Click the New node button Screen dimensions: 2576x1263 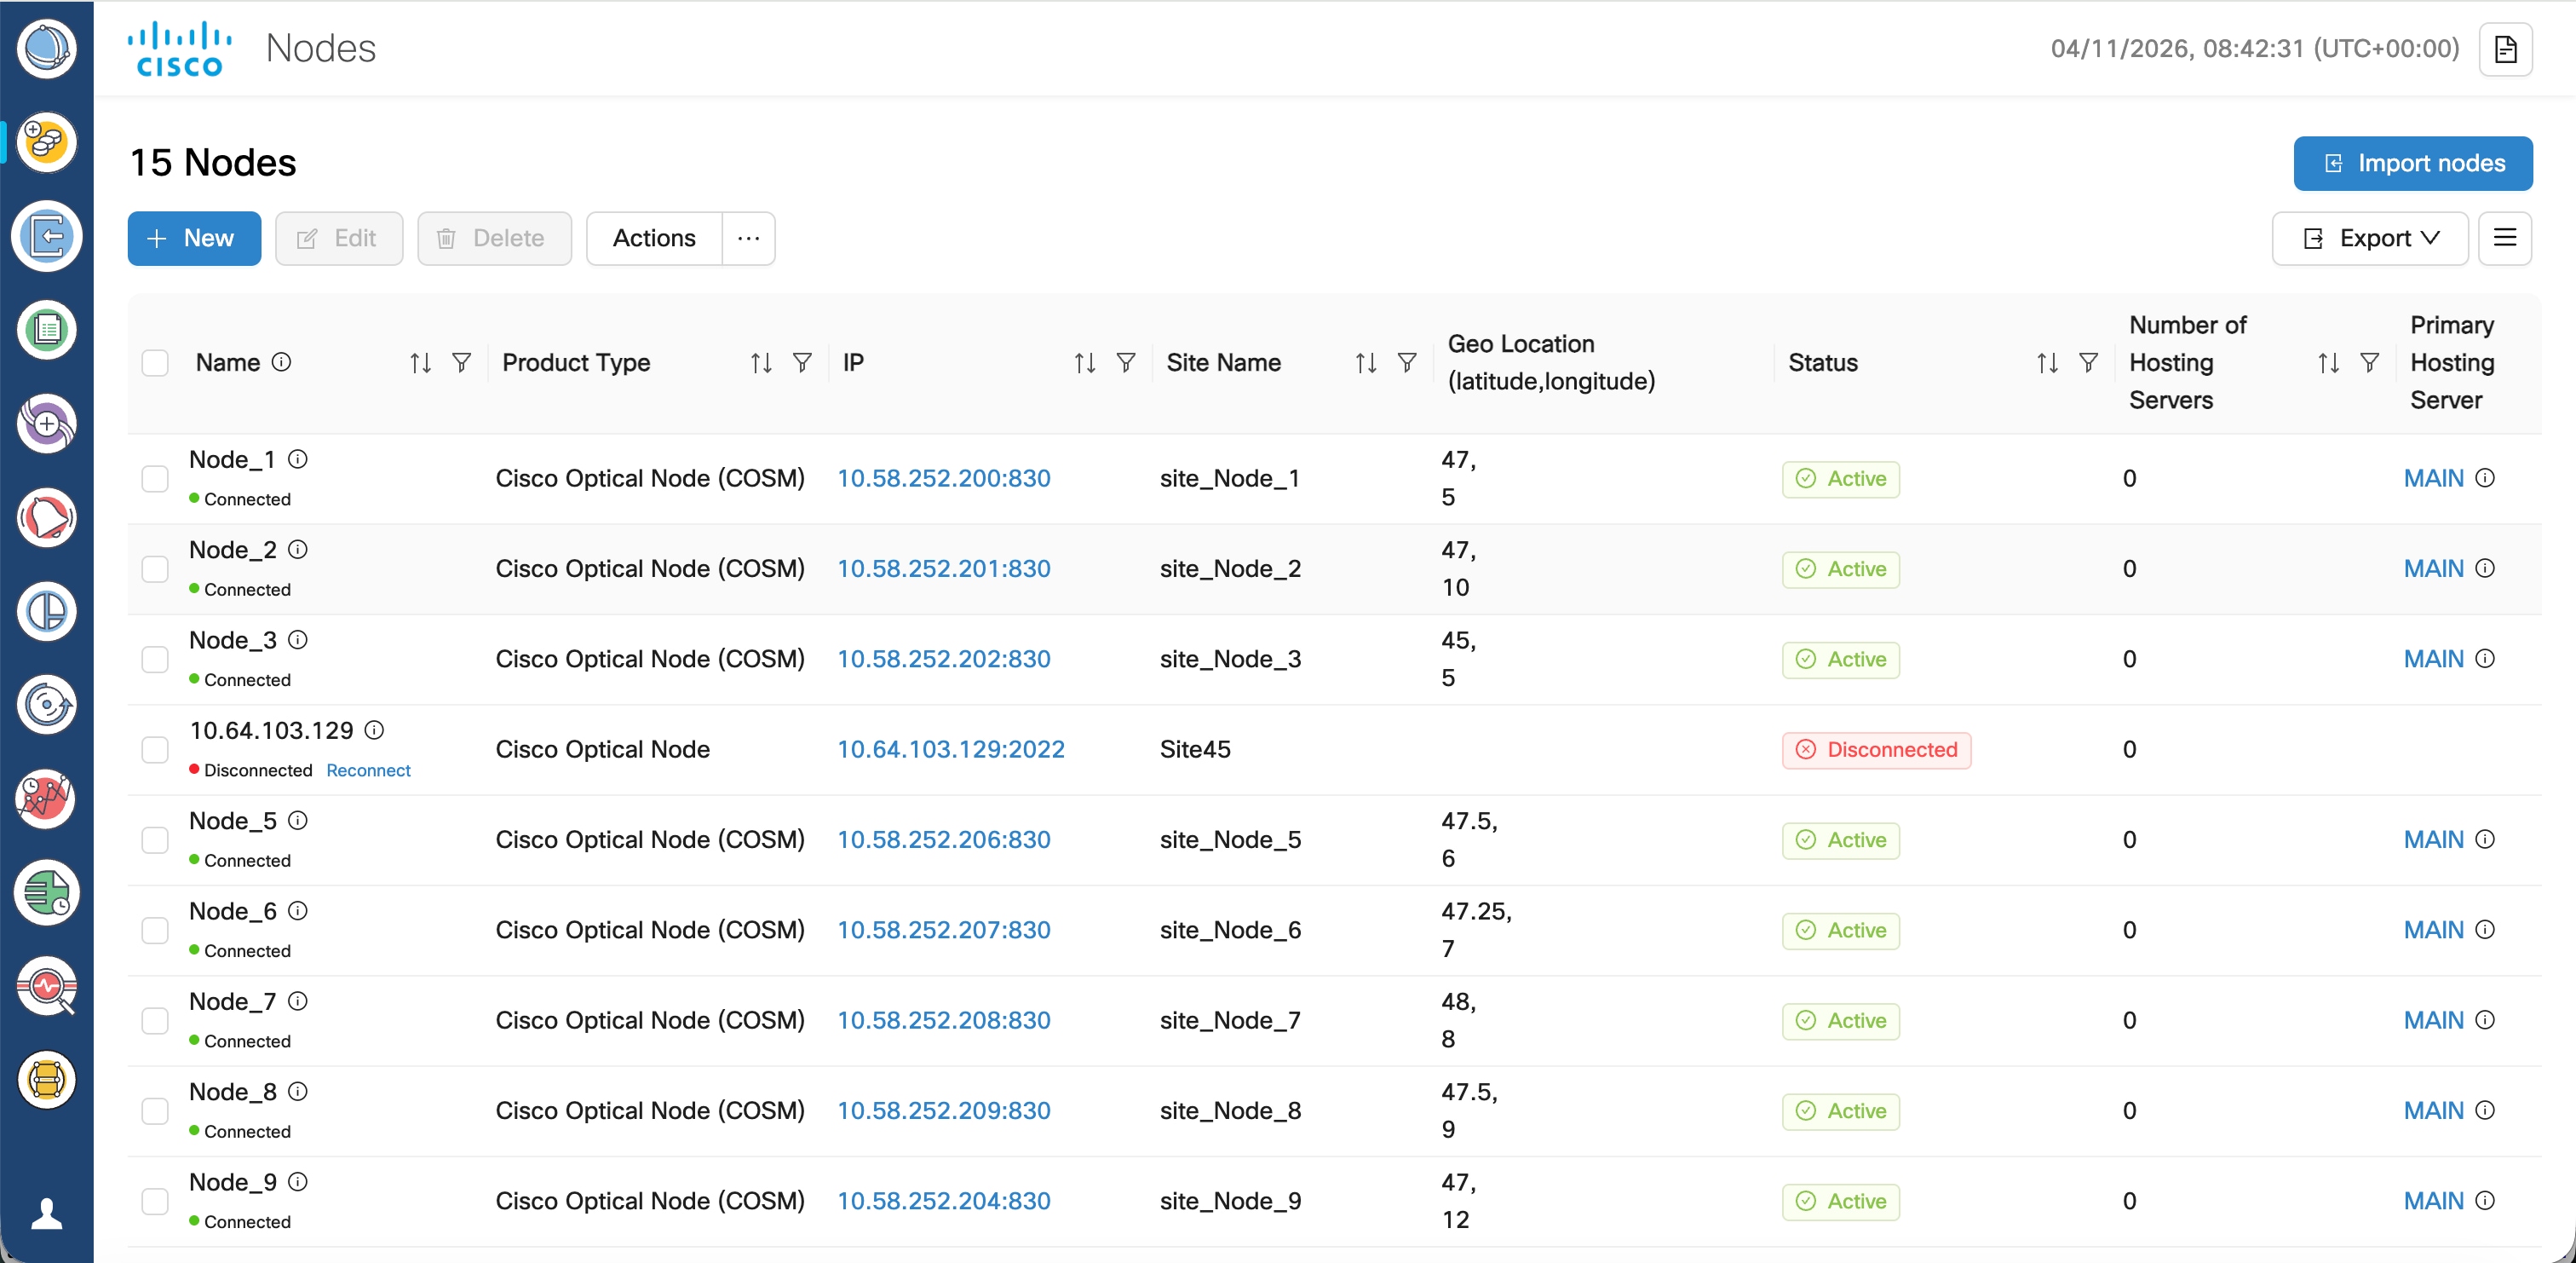click(194, 238)
